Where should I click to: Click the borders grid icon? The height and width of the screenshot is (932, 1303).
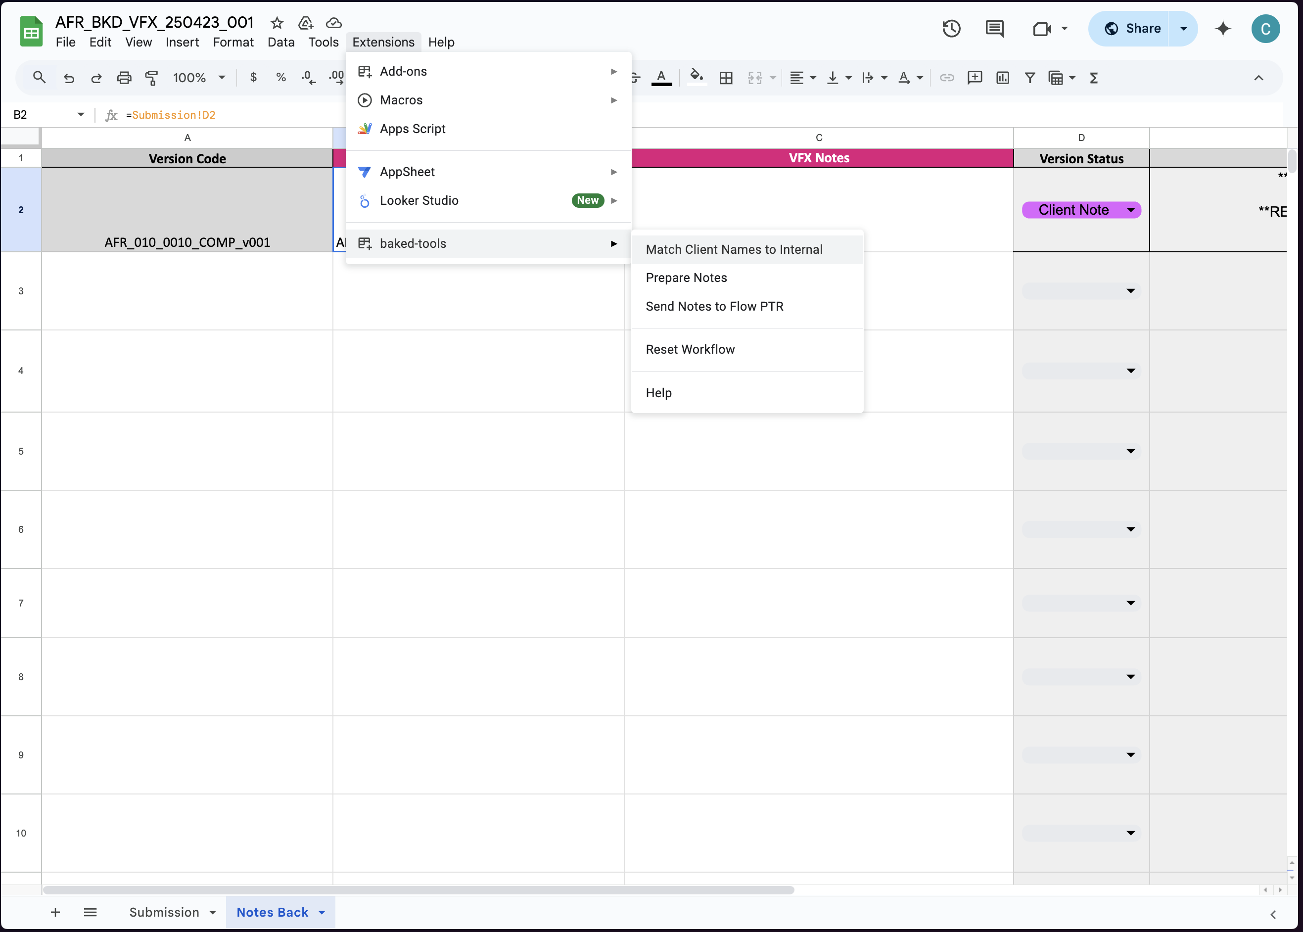726,78
